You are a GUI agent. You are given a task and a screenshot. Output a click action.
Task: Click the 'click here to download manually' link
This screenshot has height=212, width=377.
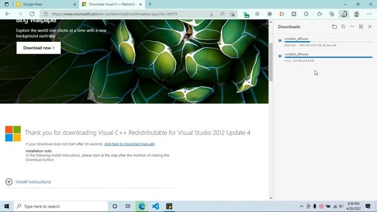pos(130,144)
